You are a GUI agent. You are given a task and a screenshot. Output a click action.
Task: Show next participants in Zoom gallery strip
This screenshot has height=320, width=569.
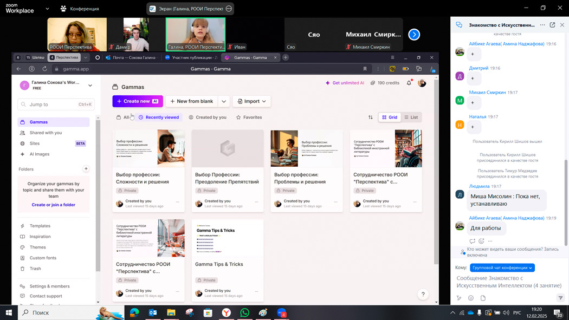(414, 35)
